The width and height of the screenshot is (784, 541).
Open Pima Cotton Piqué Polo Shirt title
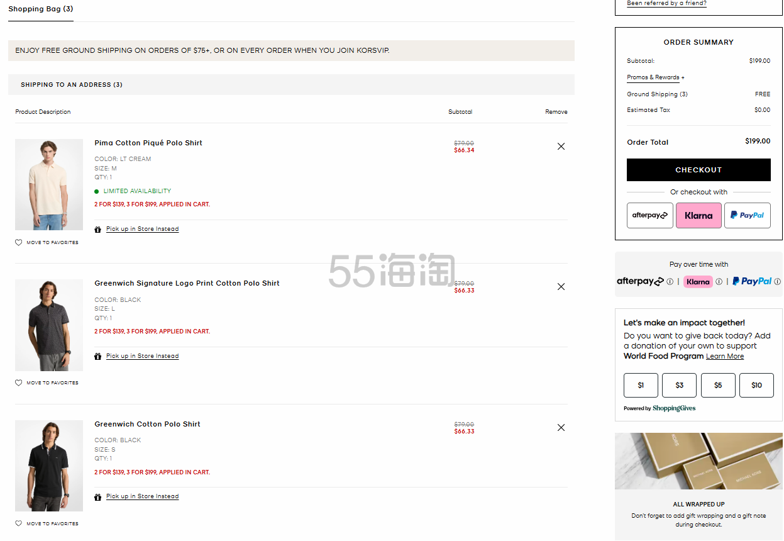coord(148,143)
